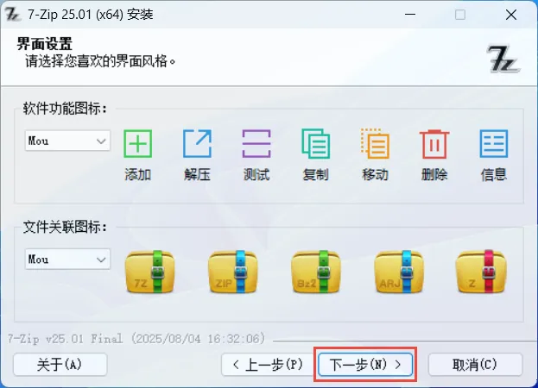538x388 pixels.
Task: Click the 文件关联图标 group label
Action: tap(65, 227)
